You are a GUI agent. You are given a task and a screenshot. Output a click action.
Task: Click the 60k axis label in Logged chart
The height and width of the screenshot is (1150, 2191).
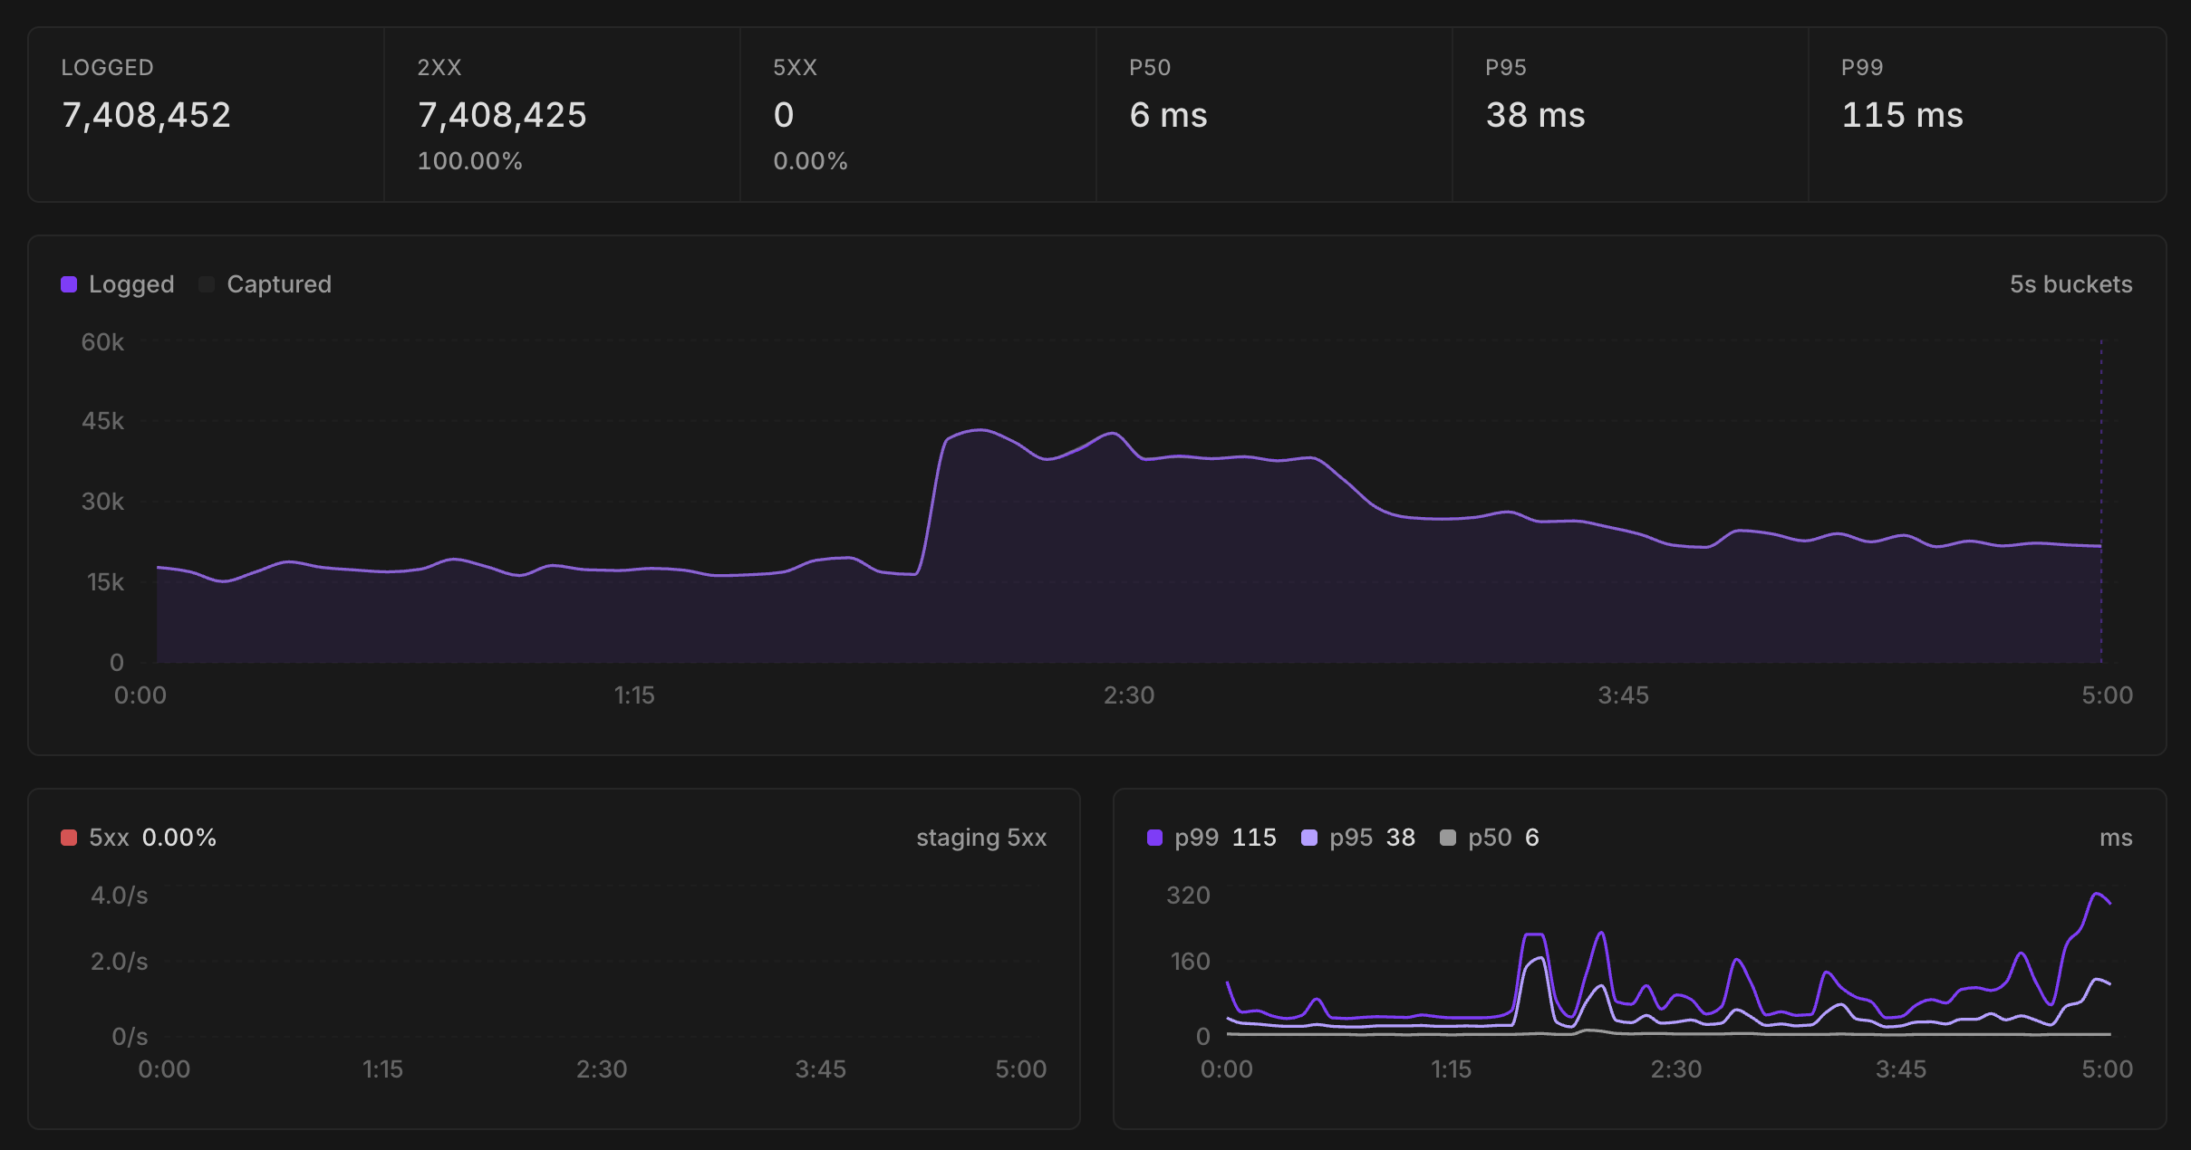102,342
